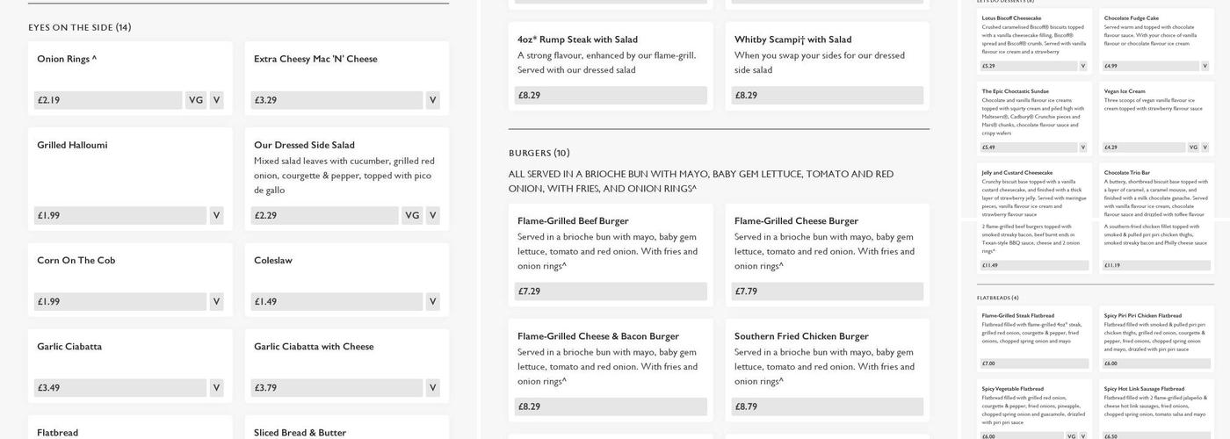Click the V badge on Garlic Ciabatta with Cheese
Viewport: 1230px width, 439px height.
pyautogui.click(x=432, y=387)
